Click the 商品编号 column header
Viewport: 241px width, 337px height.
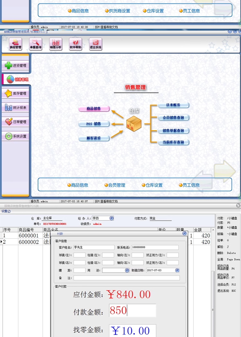[30, 230]
